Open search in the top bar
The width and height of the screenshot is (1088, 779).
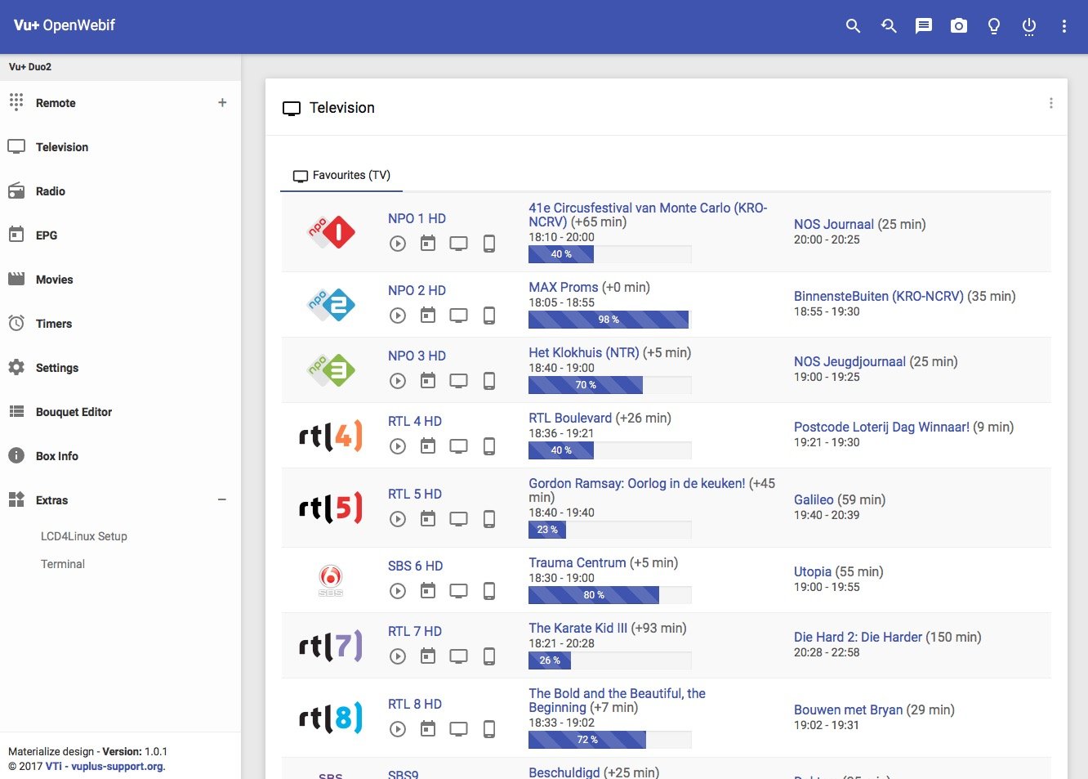[x=853, y=26]
